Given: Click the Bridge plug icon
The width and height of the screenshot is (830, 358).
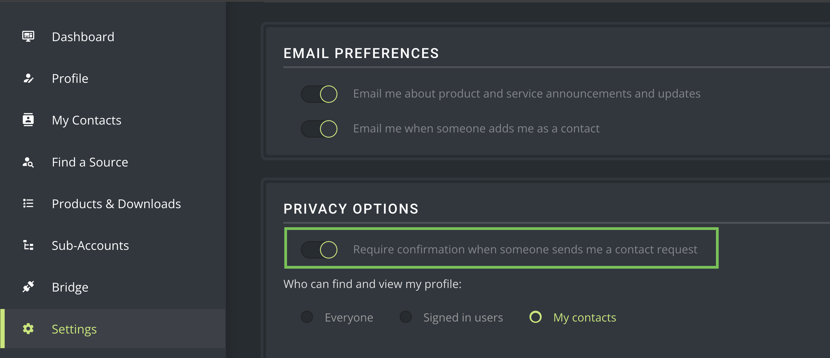Looking at the screenshot, I should click(x=28, y=287).
